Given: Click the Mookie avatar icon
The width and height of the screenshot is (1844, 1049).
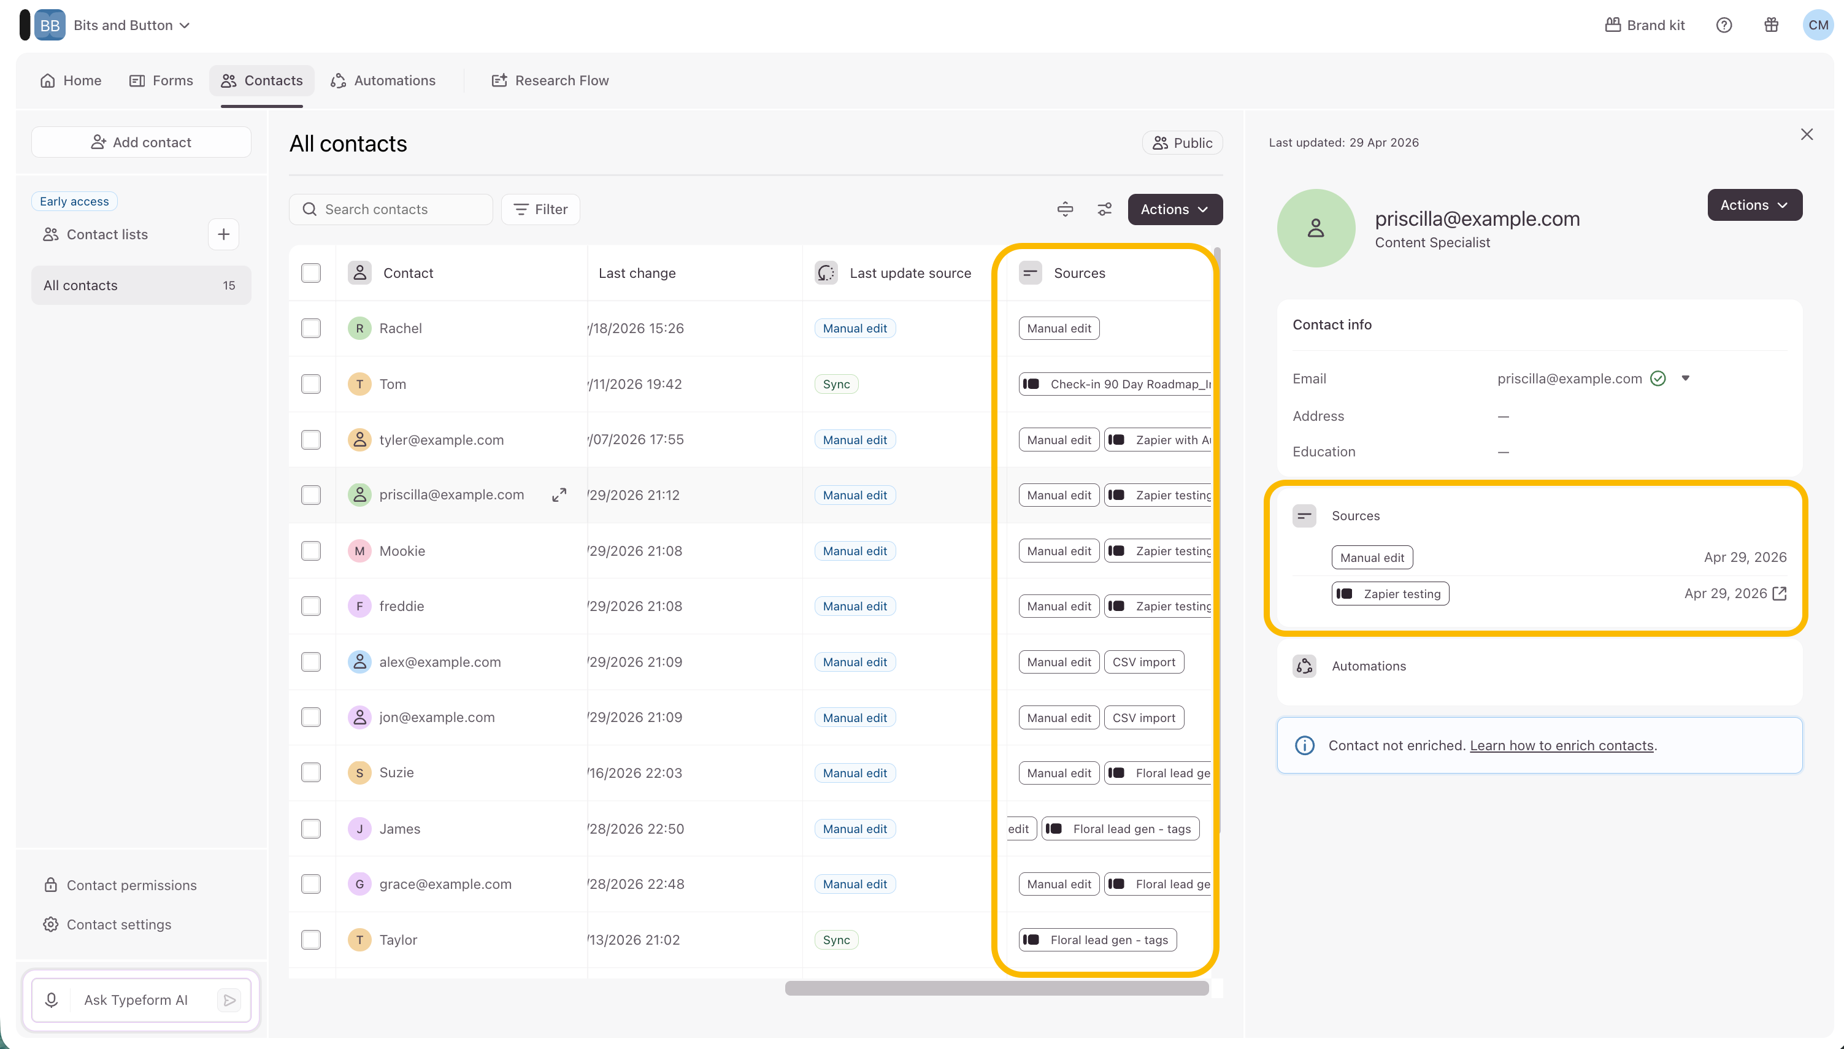Looking at the screenshot, I should [359, 551].
